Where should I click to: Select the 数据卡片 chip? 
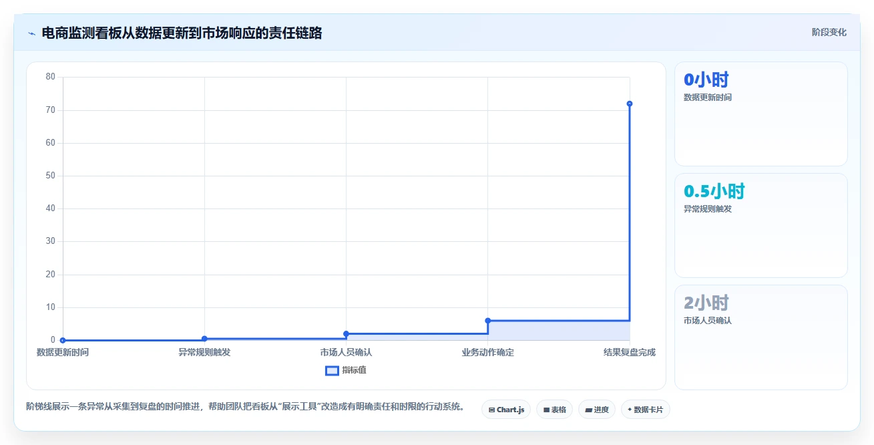click(x=645, y=410)
